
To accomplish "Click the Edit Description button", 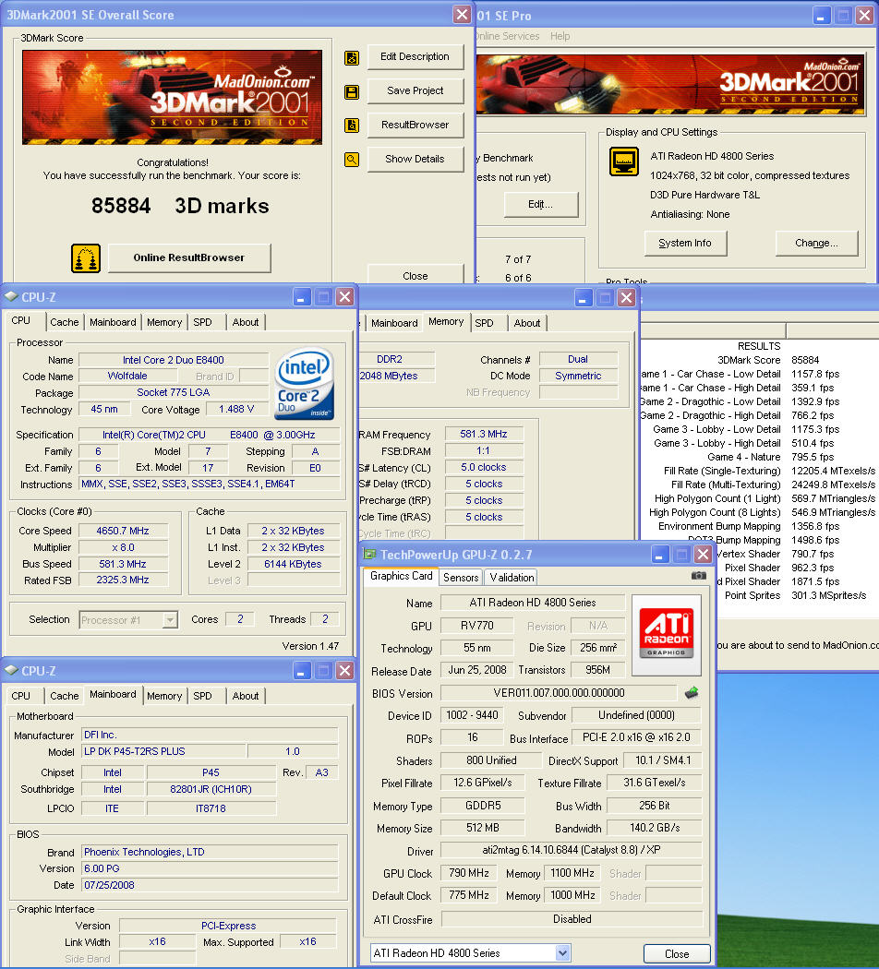I will (415, 57).
